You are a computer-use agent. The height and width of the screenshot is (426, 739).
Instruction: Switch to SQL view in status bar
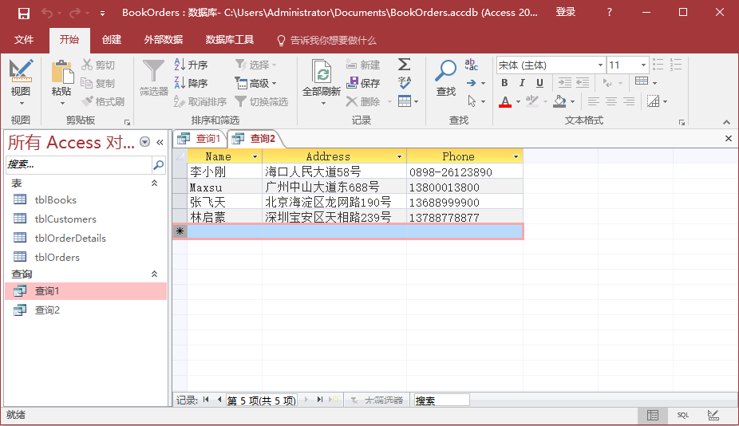[683, 415]
